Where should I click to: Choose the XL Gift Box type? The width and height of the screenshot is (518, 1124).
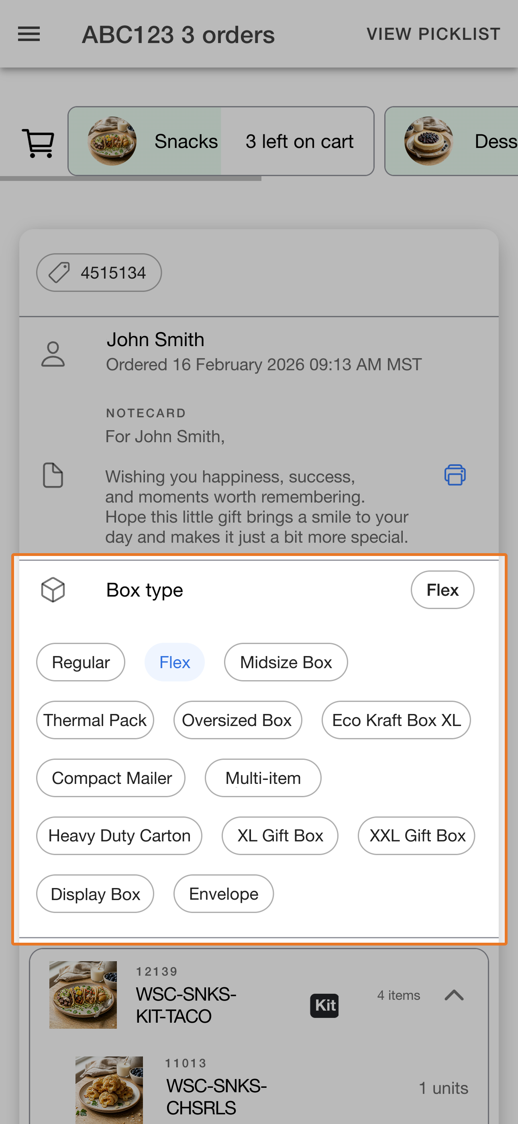tap(280, 836)
